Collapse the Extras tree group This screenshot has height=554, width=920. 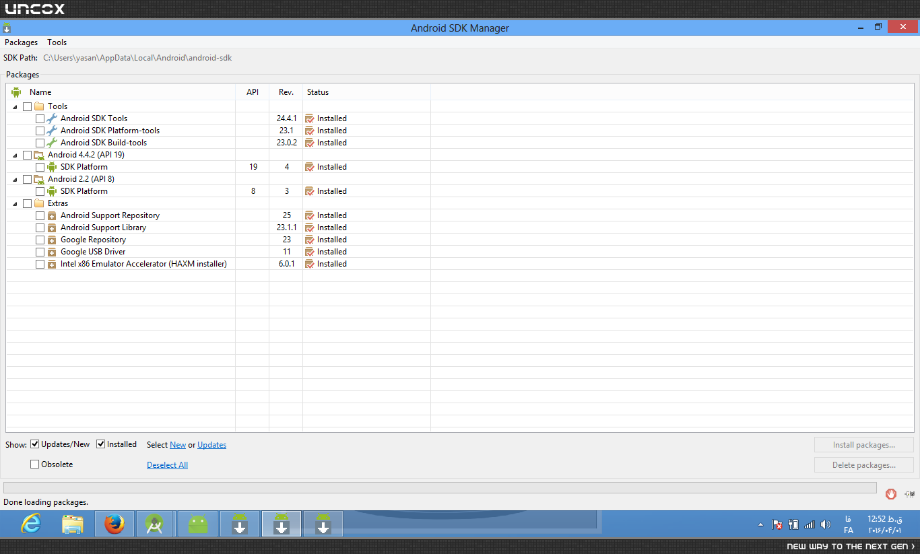[x=15, y=204]
